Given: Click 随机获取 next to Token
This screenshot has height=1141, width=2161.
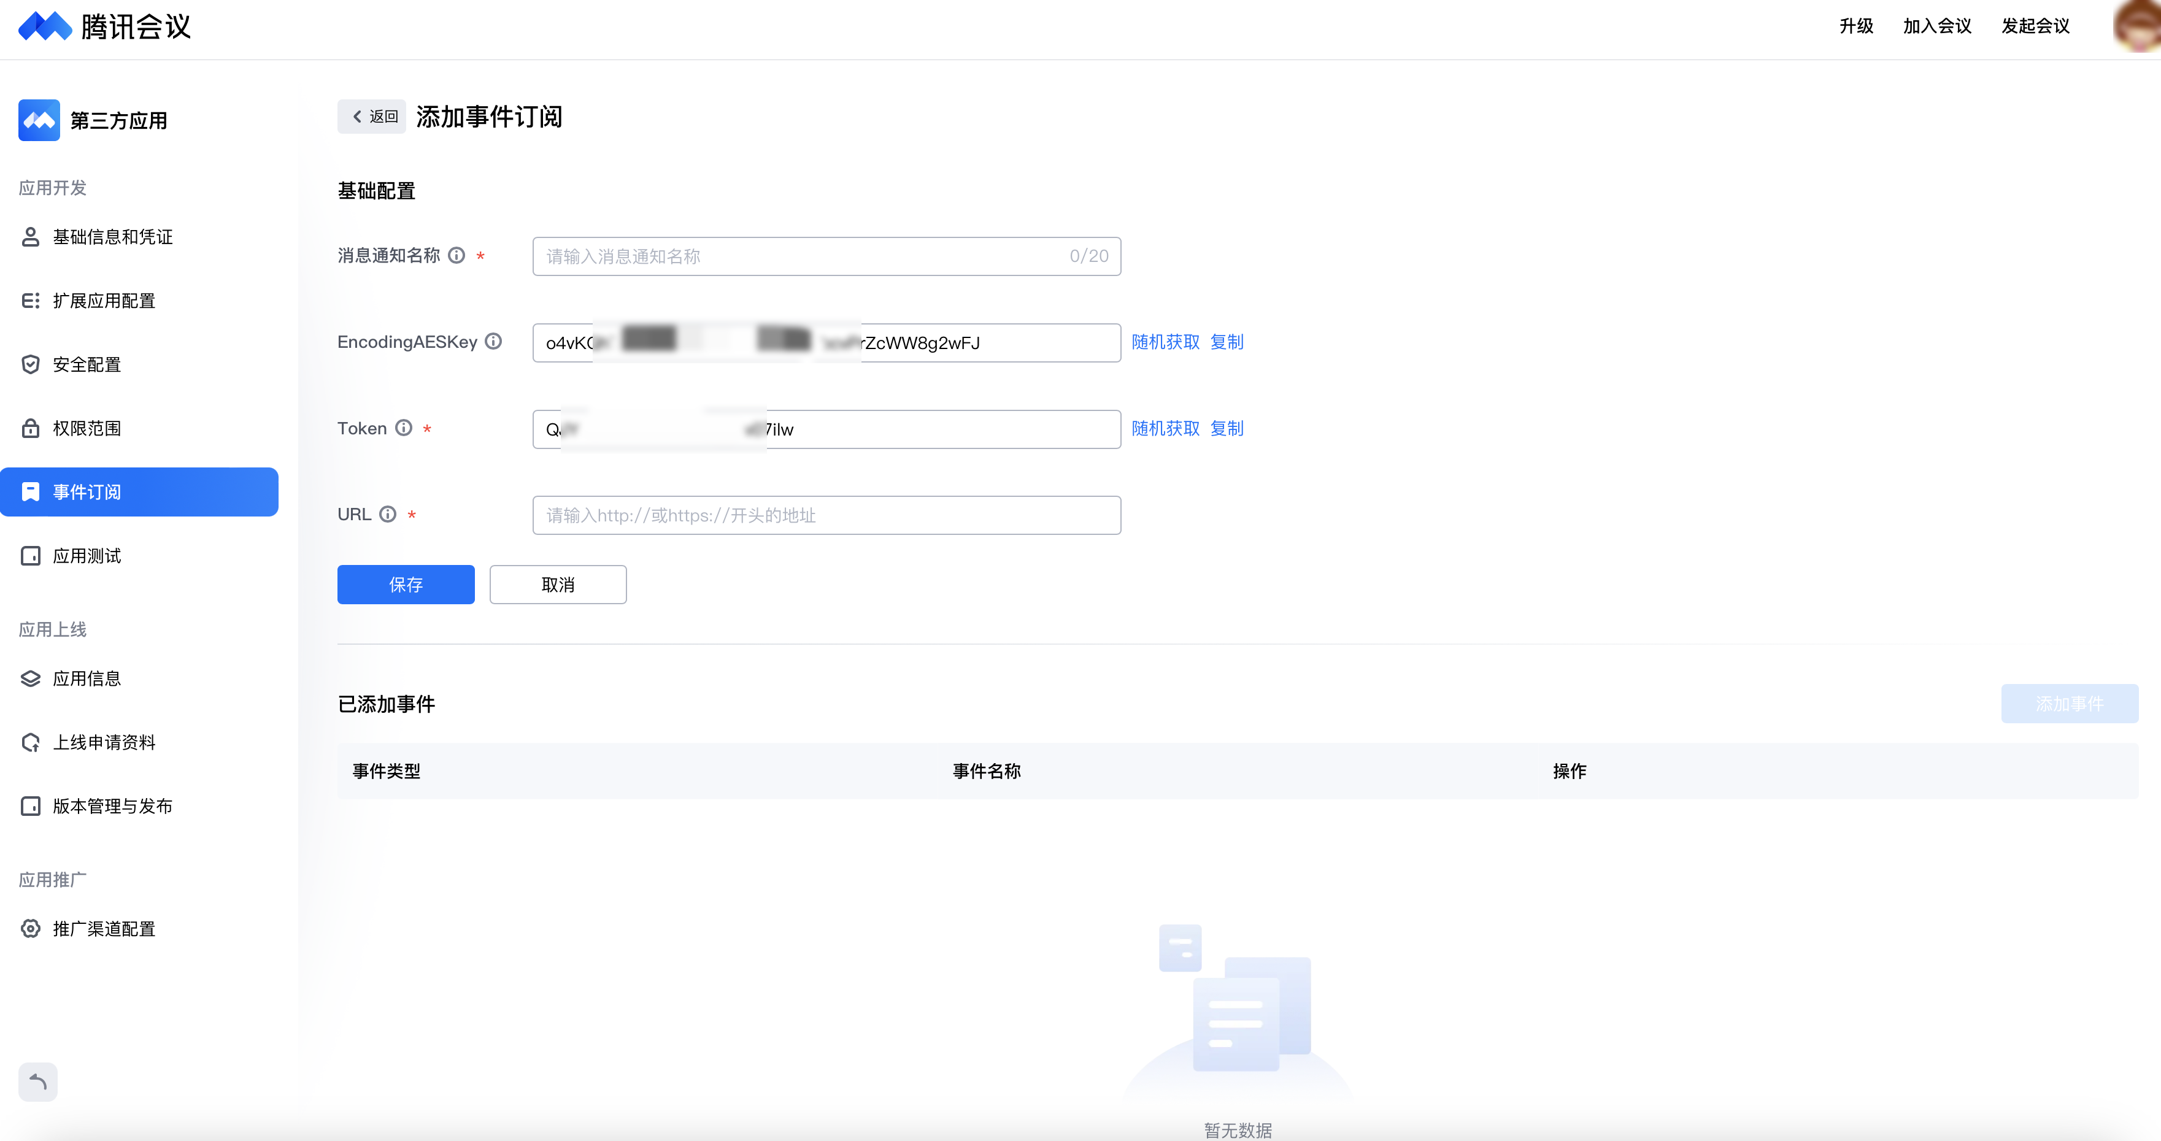Looking at the screenshot, I should coord(1165,429).
